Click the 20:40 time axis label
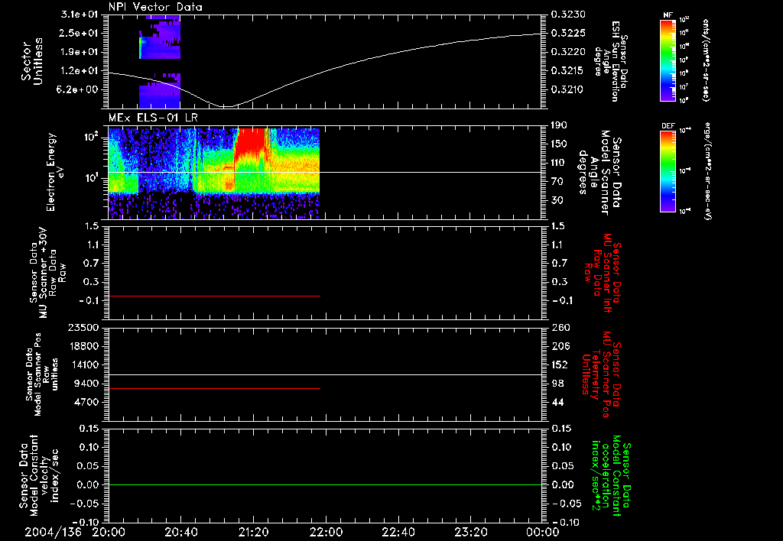The width and height of the screenshot is (783, 541). tap(180, 532)
